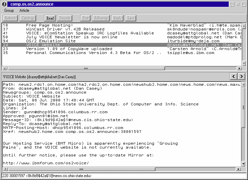Click the 'Organization: The Ohio State University' line
The width and height of the screenshot is (248, 180).
(101, 104)
